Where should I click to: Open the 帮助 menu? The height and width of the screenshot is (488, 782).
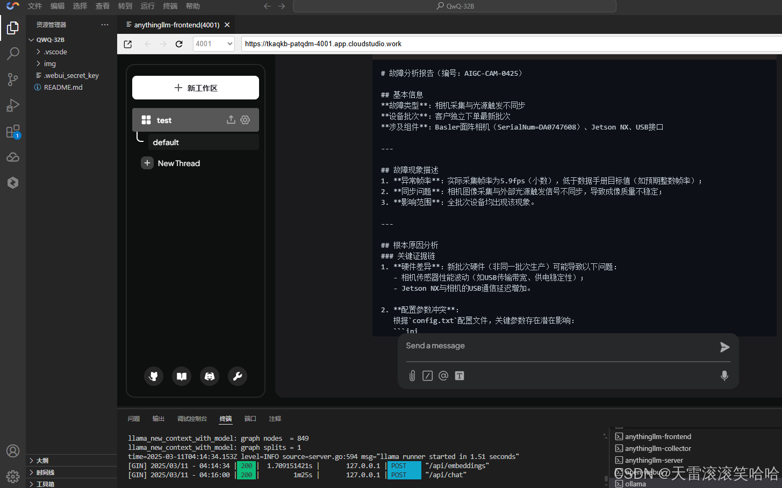pyautogui.click(x=193, y=6)
